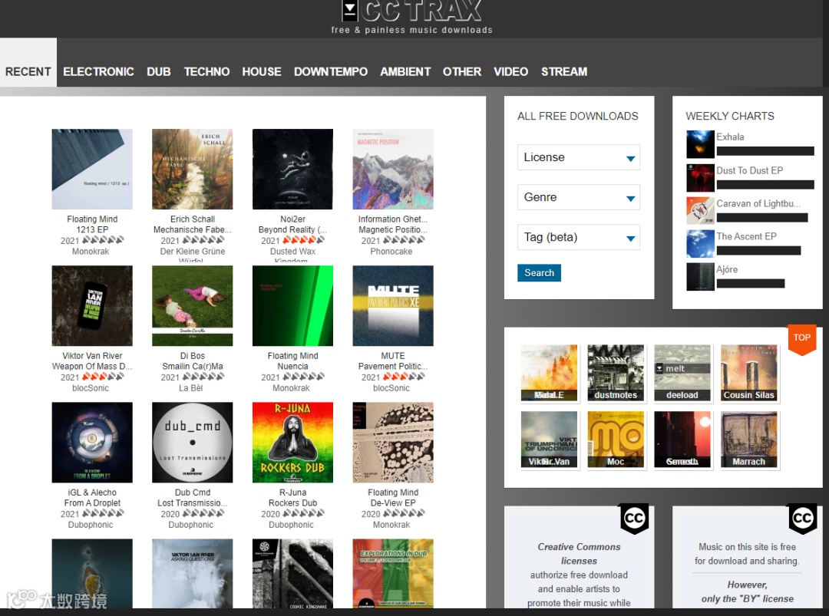Screen dimensions: 829x616
Task: Open Dust To Dust EP link
Action: pyautogui.click(x=750, y=170)
